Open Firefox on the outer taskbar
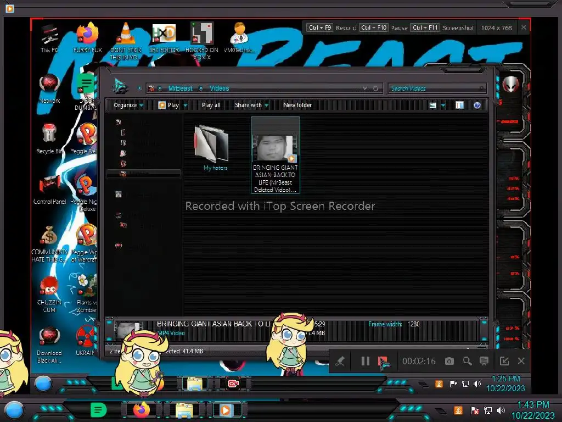Viewport: 562px width, 422px height. 142,410
